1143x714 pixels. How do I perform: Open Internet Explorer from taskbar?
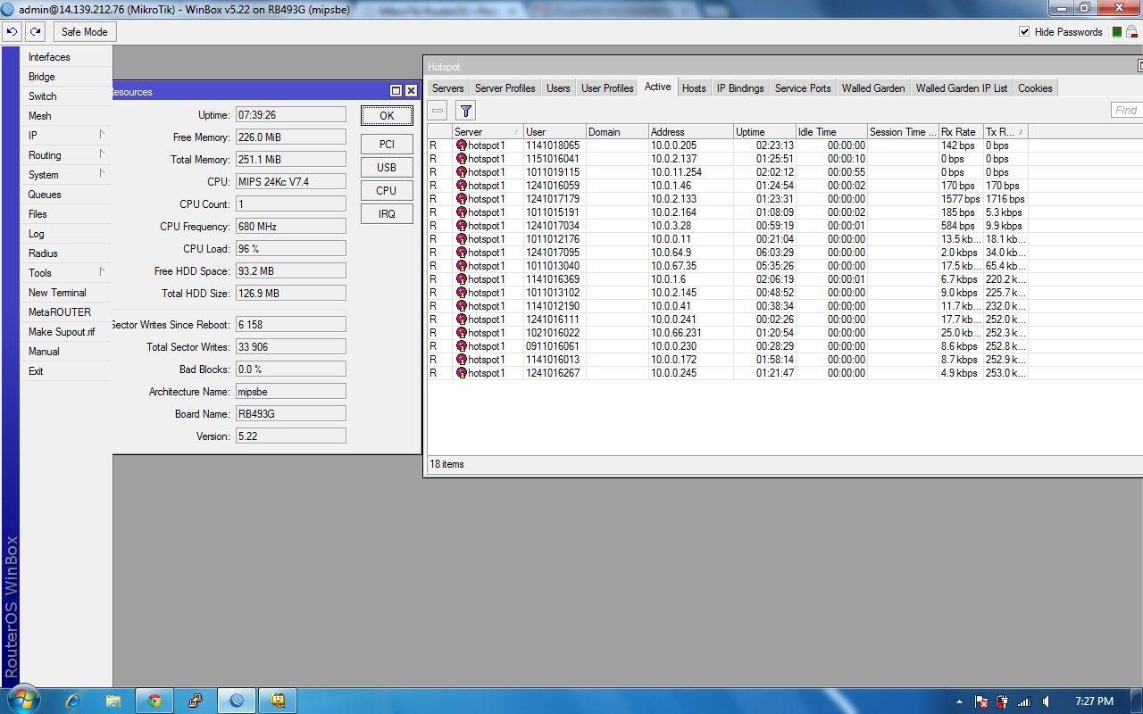(x=73, y=701)
